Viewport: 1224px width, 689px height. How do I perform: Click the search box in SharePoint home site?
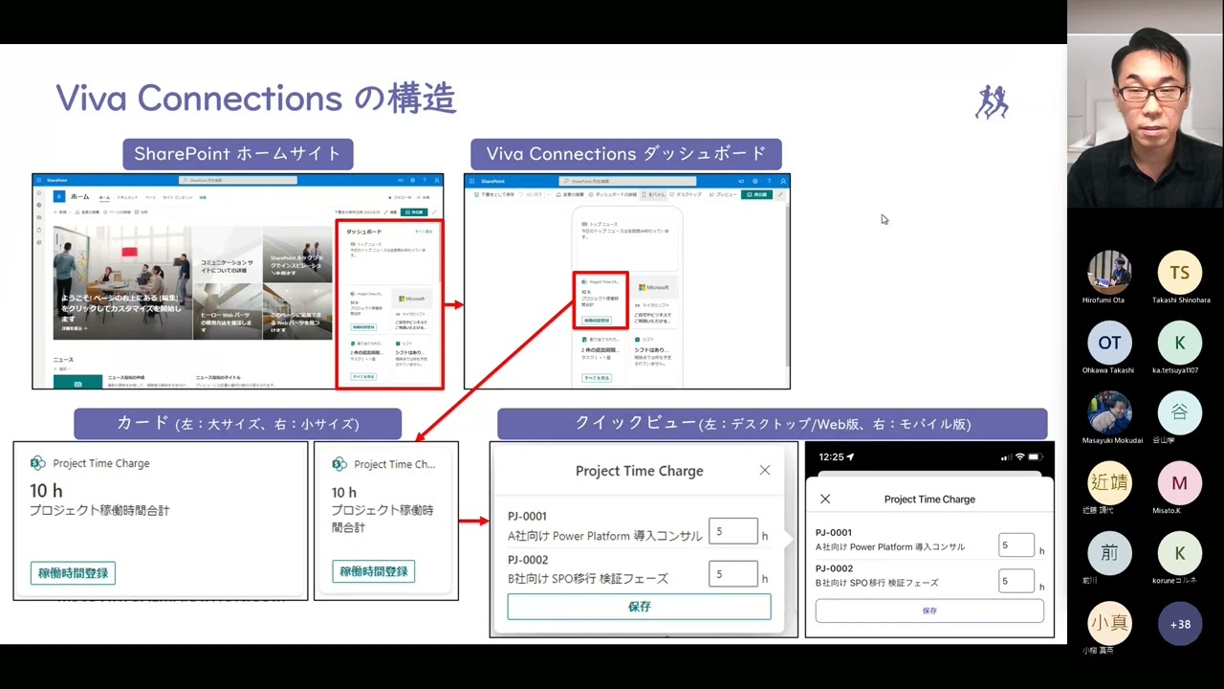click(x=238, y=180)
